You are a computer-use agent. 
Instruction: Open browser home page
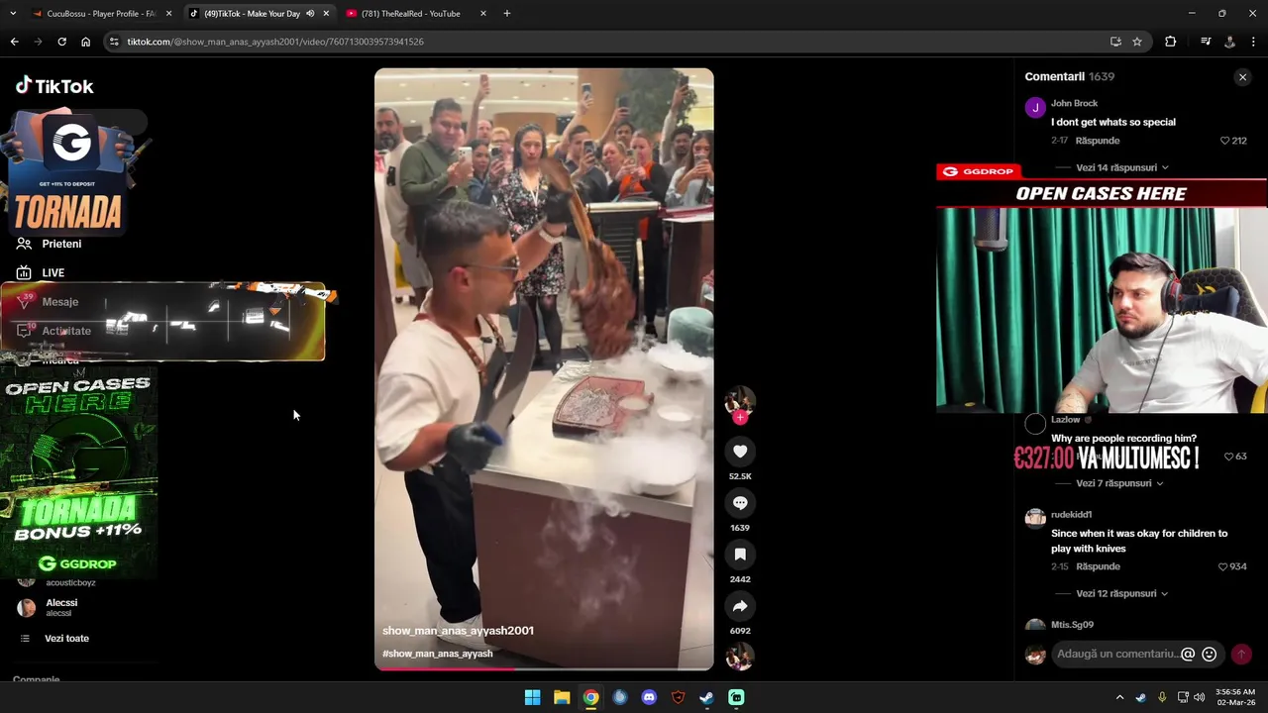click(85, 42)
